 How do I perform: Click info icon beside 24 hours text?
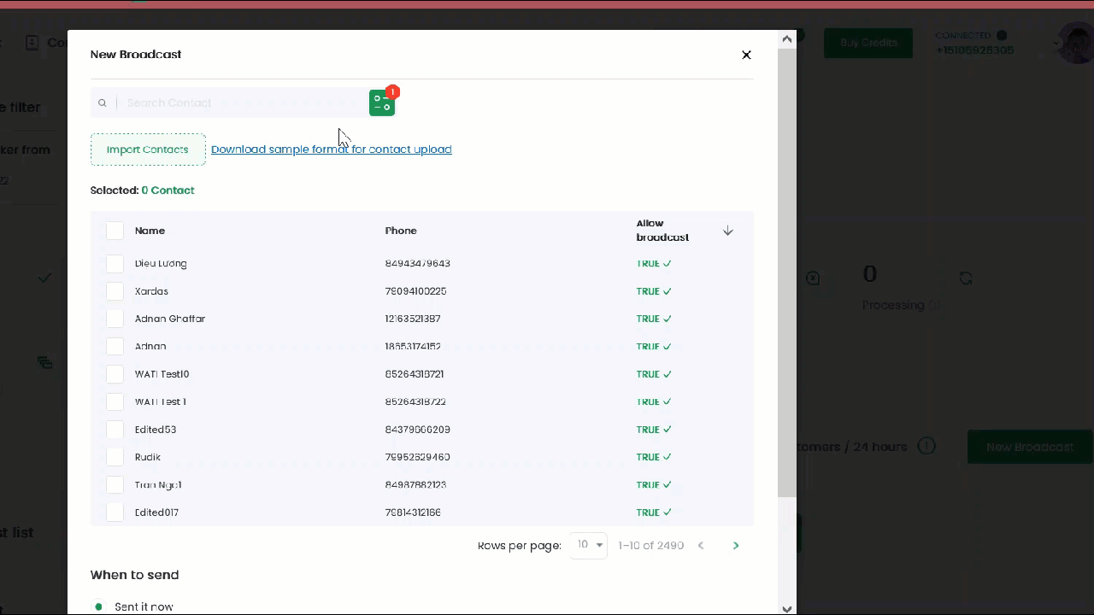click(926, 446)
